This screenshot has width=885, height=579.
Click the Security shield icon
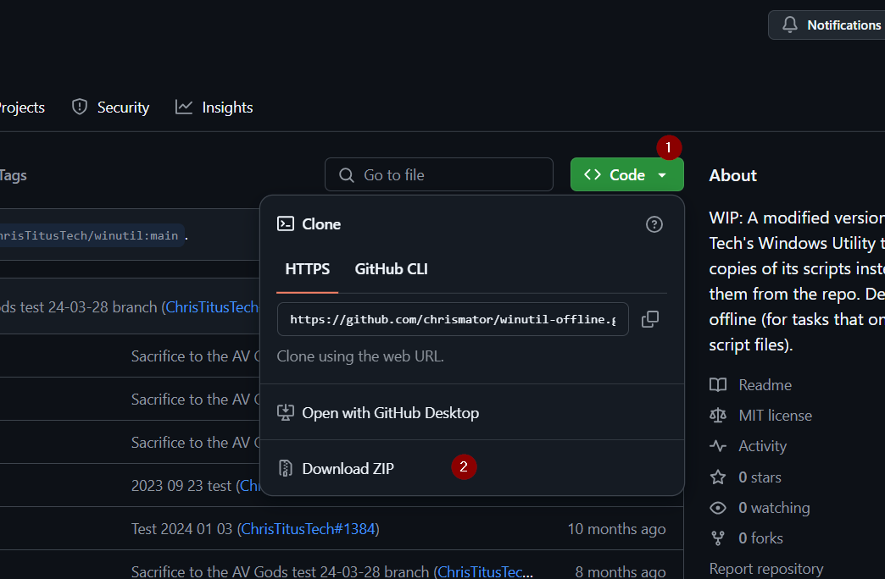(x=80, y=107)
